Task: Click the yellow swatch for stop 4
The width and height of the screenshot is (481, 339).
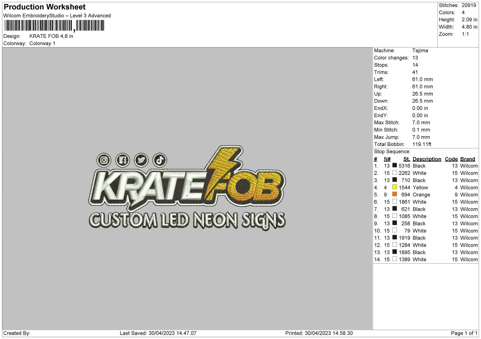Action: (x=394, y=187)
